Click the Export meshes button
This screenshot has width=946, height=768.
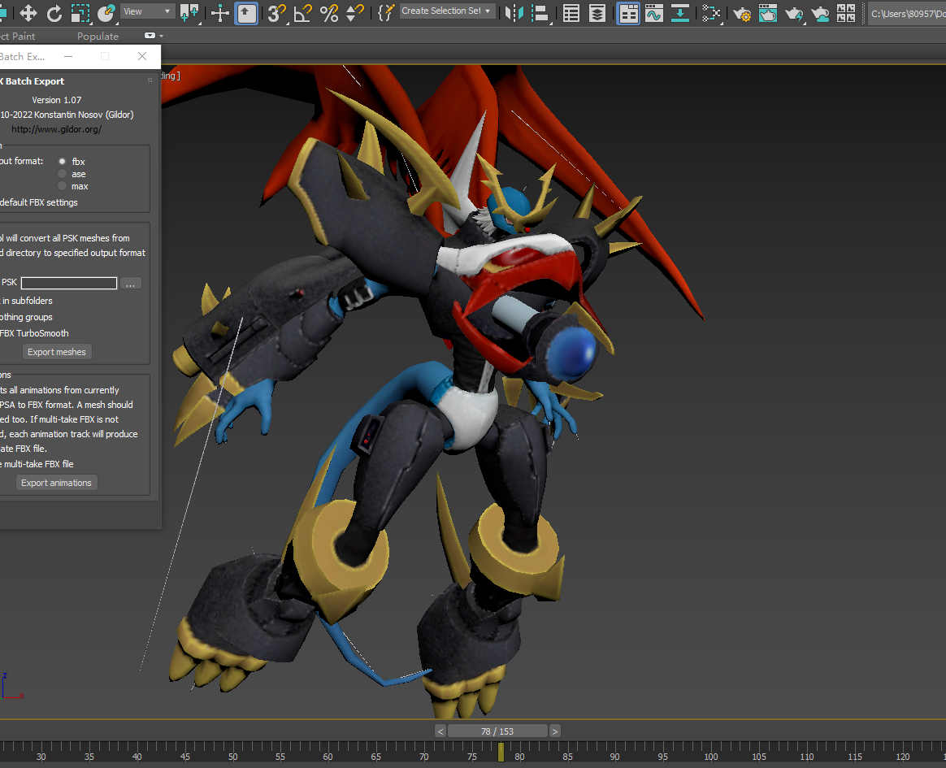pos(57,352)
